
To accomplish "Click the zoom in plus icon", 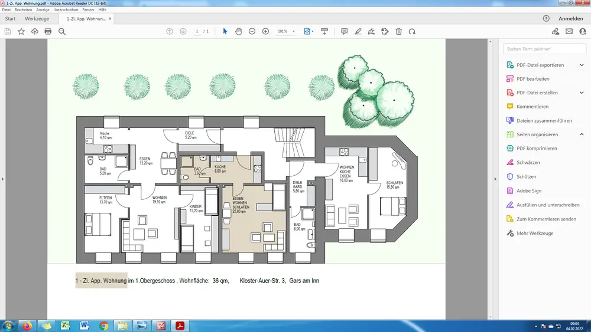I will point(265,31).
